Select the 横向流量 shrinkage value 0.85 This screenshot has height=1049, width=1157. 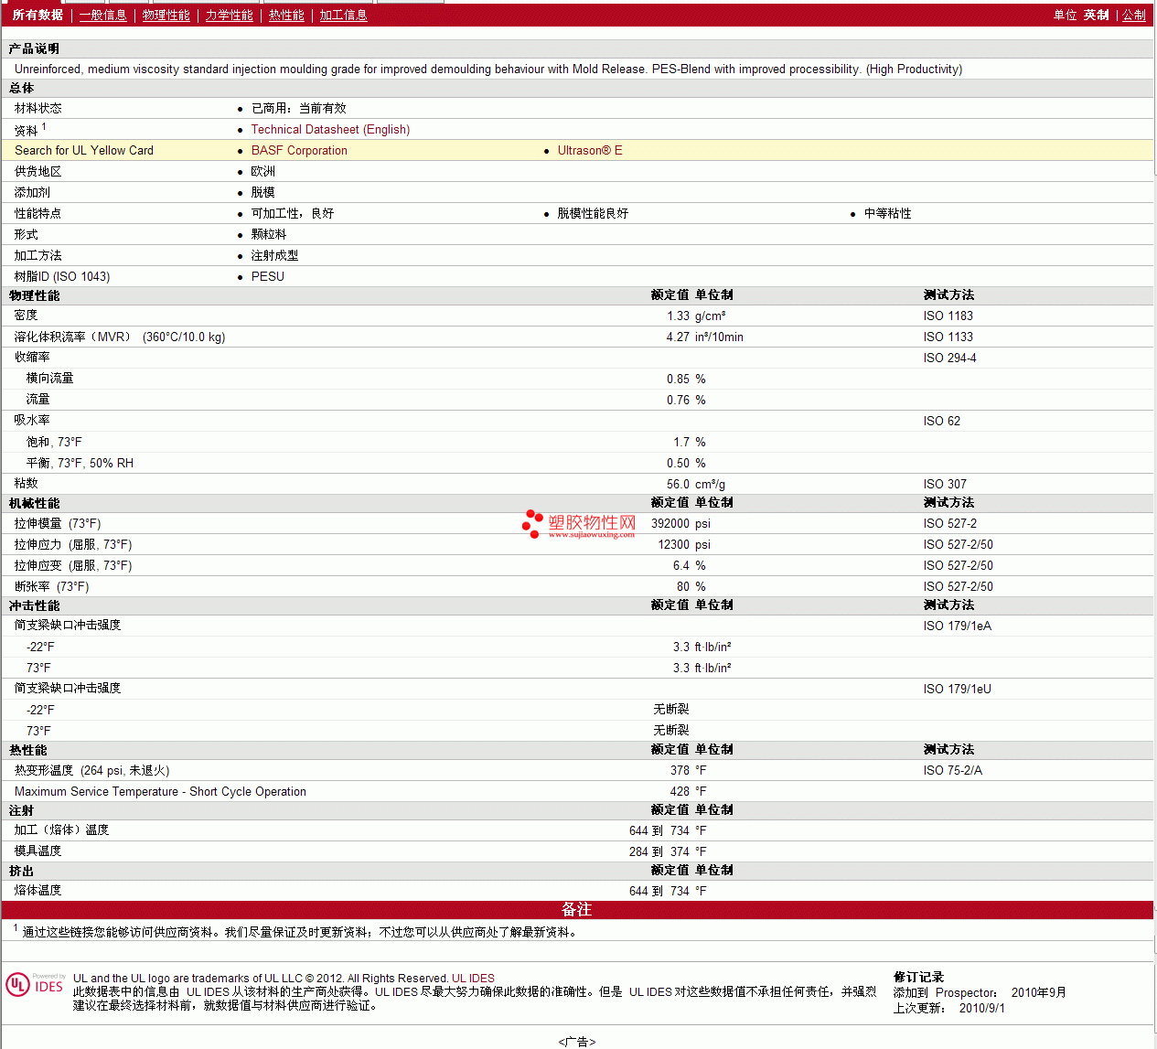point(678,380)
